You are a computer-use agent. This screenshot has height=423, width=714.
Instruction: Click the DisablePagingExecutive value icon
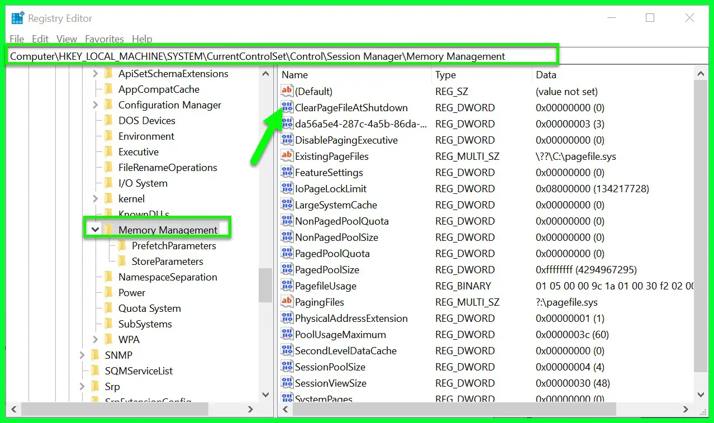click(287, 140)
